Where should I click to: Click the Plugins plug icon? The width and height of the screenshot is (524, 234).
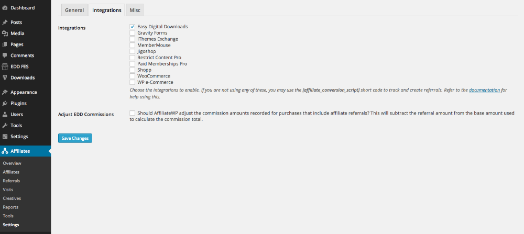[5, 103]
